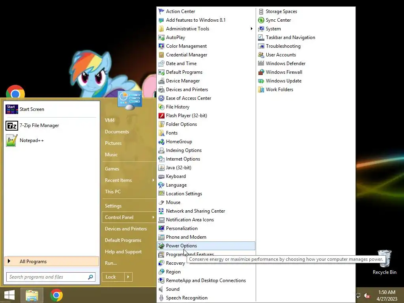Image resolution: width=404 pixels, height=303 pixels.
Task: Click the Flash Player icon
Action: (x=161, y=116)
